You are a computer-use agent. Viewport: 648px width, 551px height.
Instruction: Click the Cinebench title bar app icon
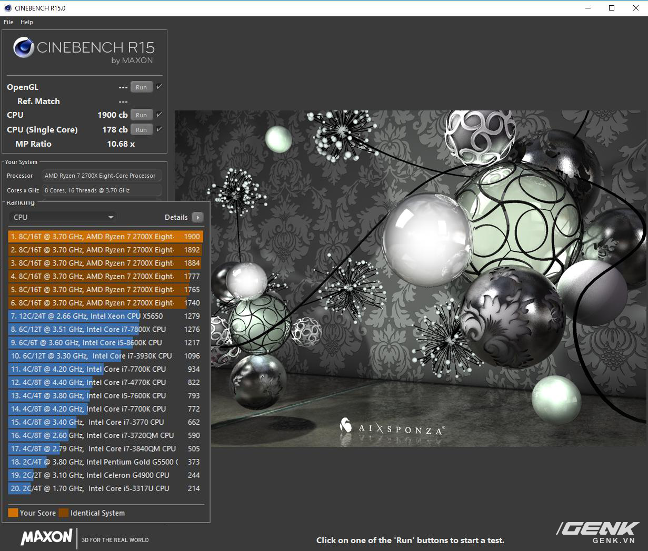click(7, 8)
